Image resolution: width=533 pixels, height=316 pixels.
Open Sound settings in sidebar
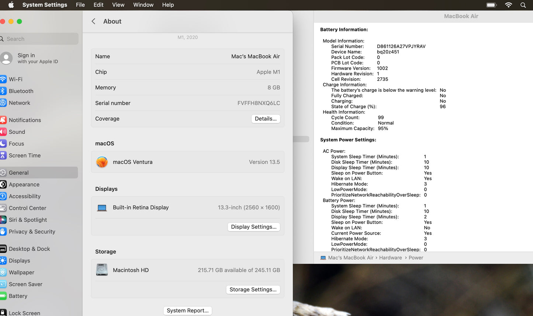click(x=17, y=132)
